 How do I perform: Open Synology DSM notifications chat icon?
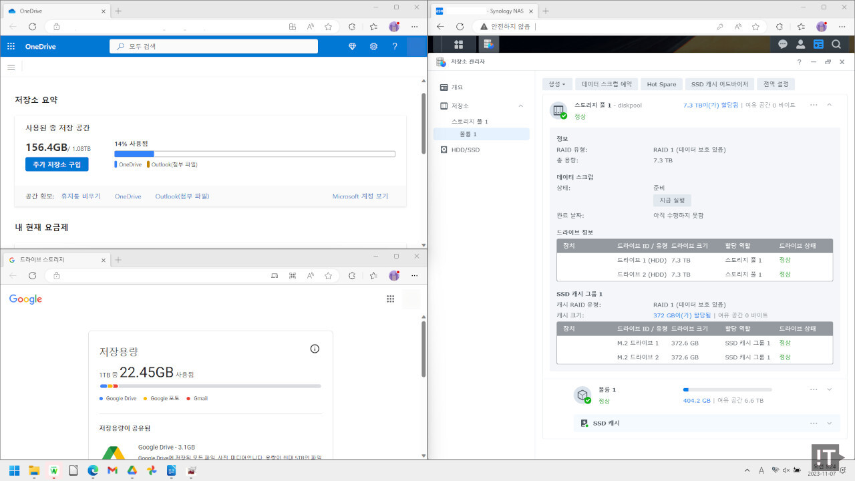783,45
